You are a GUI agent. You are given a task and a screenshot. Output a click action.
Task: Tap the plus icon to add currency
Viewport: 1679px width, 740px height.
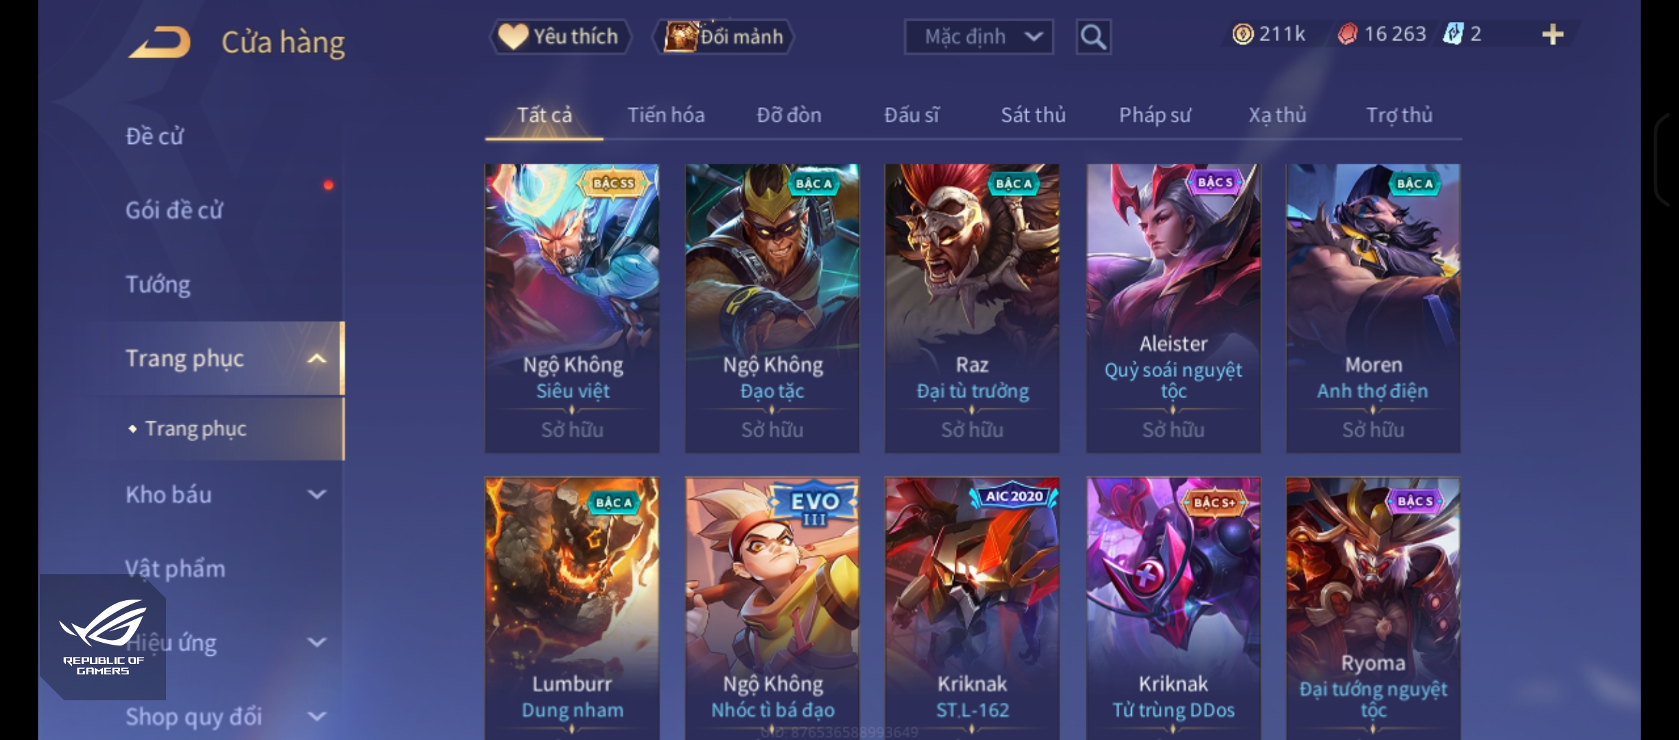(x=1552, y=34)
